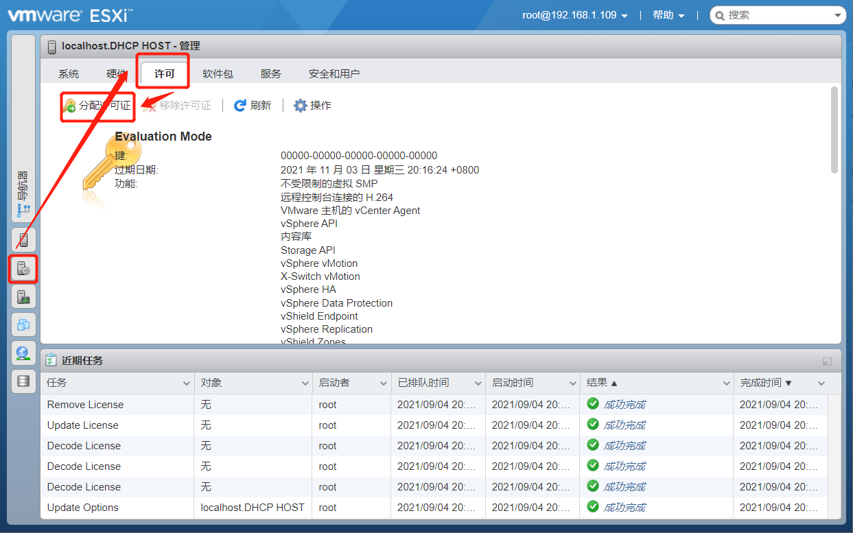Click into the 搜索 search field
The height and width of the screenshot is (533, 853).
coord(779,15)
